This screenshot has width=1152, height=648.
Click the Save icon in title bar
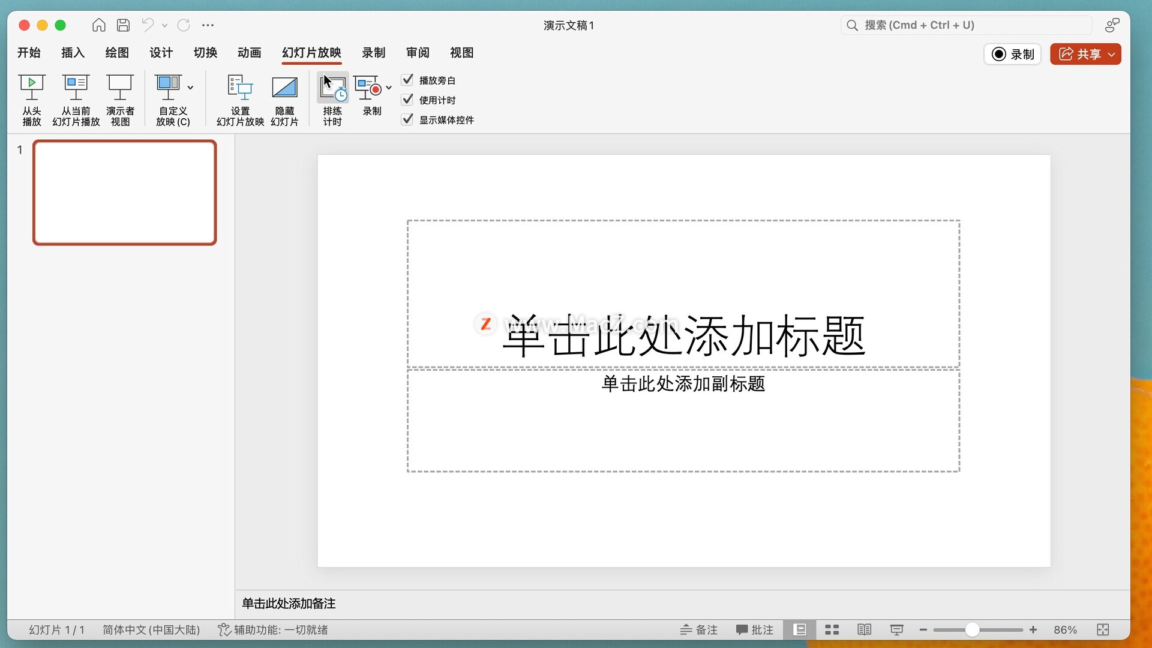click(x=124, y=25)
